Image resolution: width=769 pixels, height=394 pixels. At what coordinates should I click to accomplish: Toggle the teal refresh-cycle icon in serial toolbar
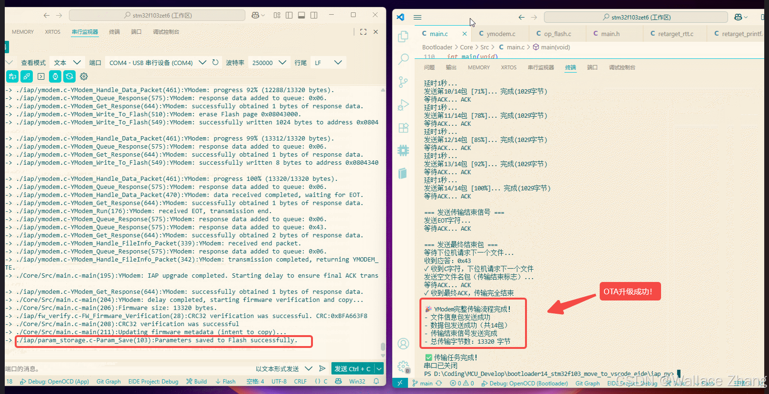coord(69,76)
